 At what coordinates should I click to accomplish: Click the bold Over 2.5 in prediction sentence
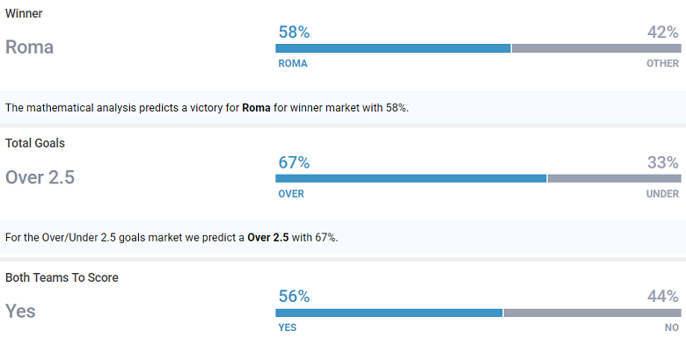[267, 238]
